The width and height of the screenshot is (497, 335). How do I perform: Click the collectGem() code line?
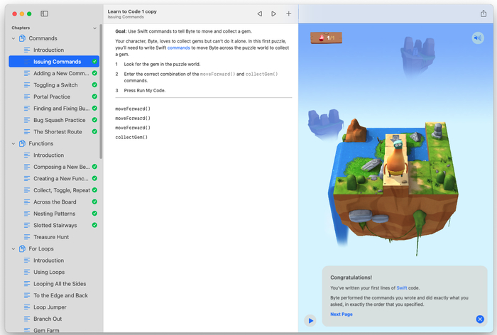[131, 137]
